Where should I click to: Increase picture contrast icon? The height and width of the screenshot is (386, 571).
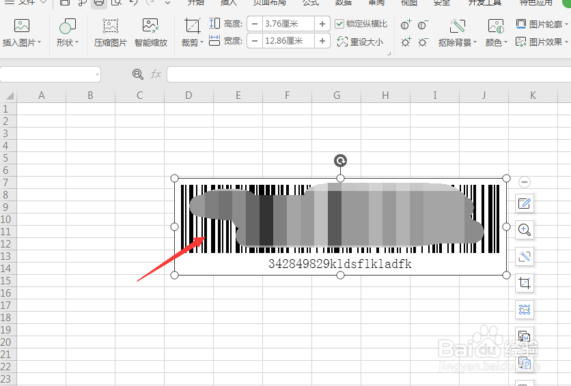406,25
